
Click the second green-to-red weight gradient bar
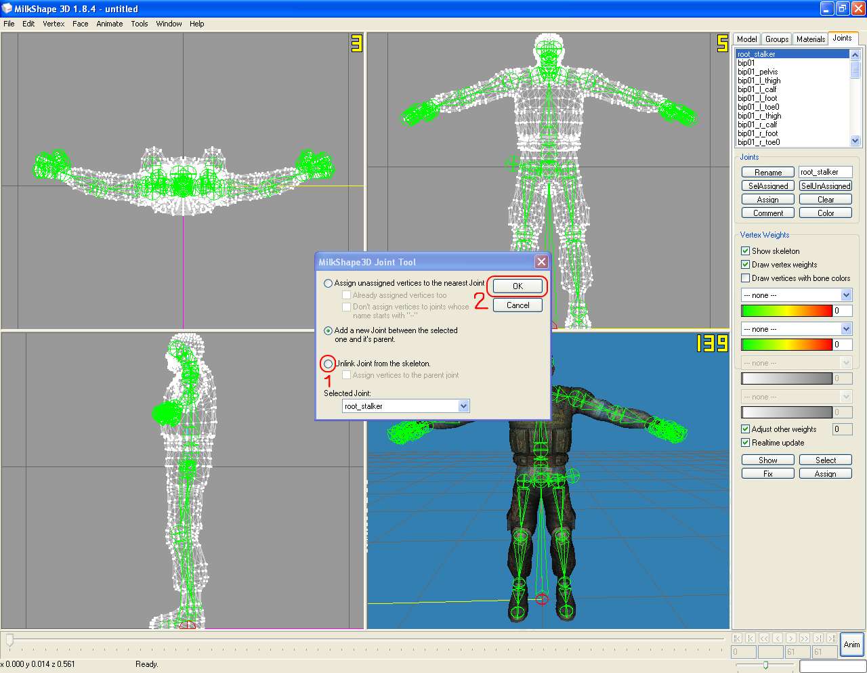pos(787,345)
